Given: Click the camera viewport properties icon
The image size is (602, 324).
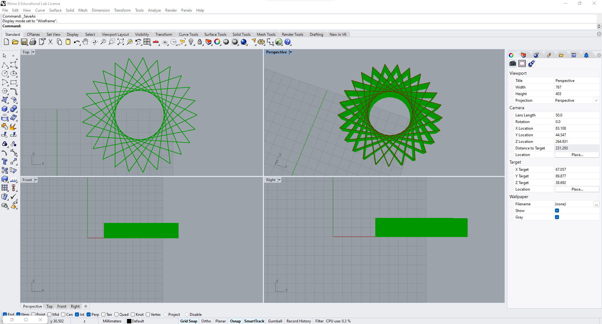Looking at the screenshot, I should pos(513,64).
